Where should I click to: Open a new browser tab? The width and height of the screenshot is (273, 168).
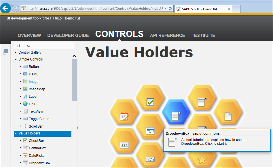coord(236,9)
